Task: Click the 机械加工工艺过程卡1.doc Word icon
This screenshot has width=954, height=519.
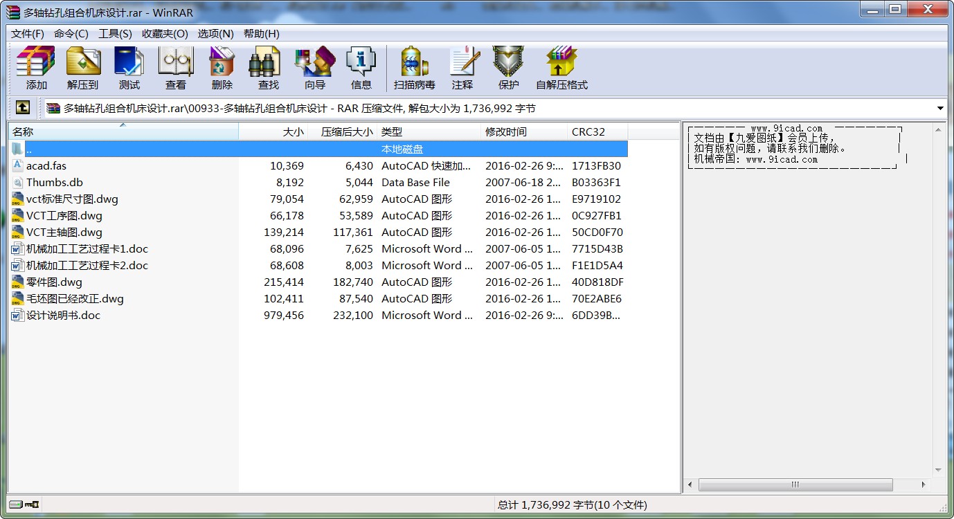Action: (18, 248)
